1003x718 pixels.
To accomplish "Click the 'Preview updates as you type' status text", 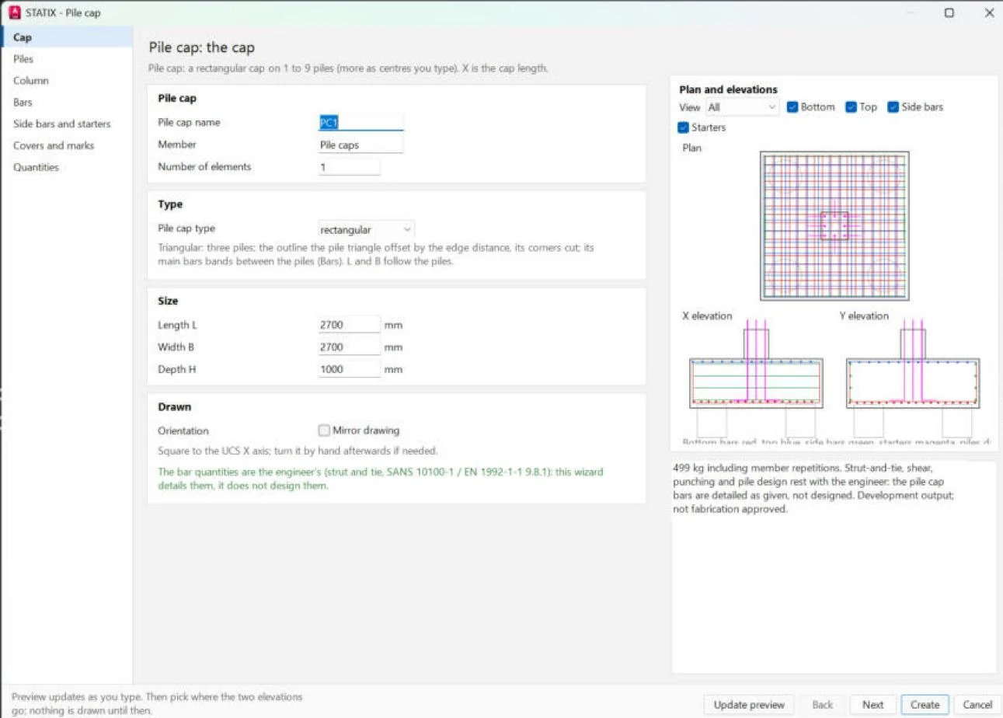I will [157, 704].
